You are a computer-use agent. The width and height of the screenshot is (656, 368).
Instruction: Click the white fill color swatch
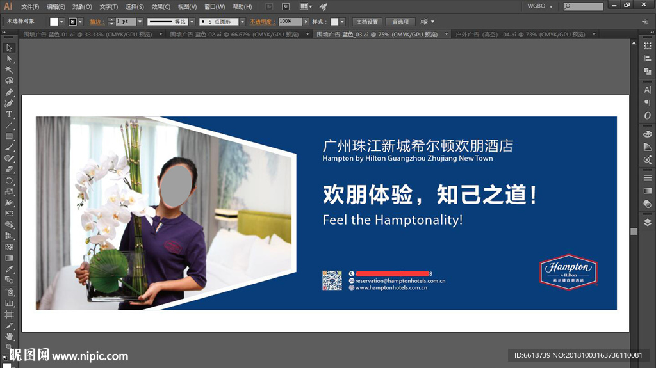[54, 22]
